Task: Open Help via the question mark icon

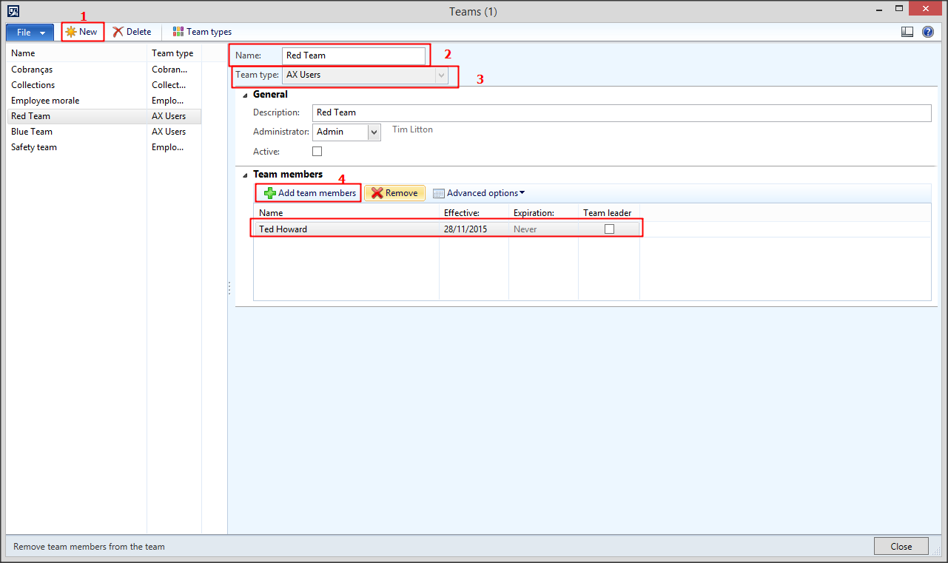Action: click(927, 32)
